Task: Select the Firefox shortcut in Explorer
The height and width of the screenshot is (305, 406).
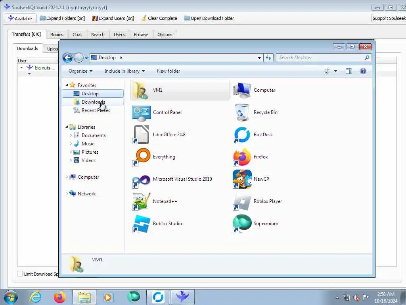Action: pyautogui.click(x=242, y=157)
